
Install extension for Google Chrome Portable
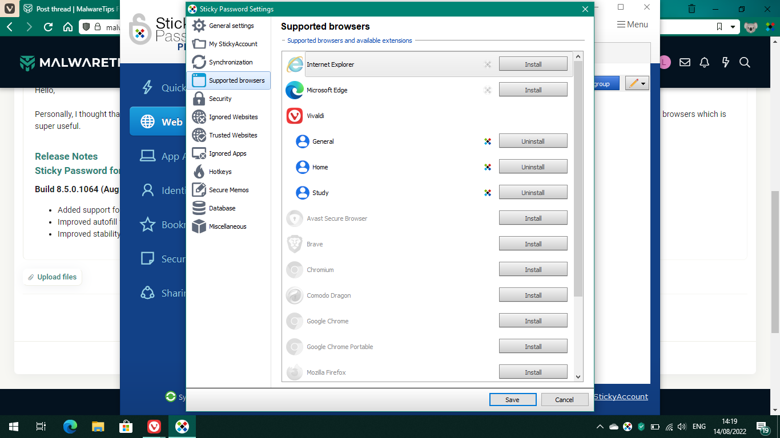(x=533, y=347)
